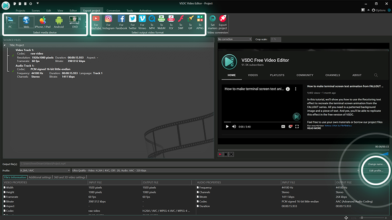Collapse the Title: Project tree node
Screen dimensions: 392x220
(x=4, y=45)
